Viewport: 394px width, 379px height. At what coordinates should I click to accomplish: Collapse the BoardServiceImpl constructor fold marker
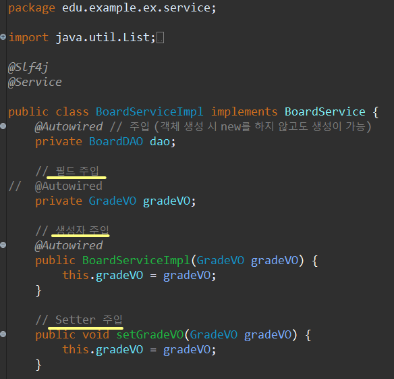(x=3, y=245)
